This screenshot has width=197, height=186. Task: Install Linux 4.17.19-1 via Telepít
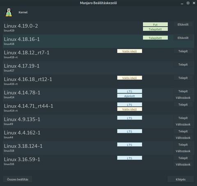183,64
